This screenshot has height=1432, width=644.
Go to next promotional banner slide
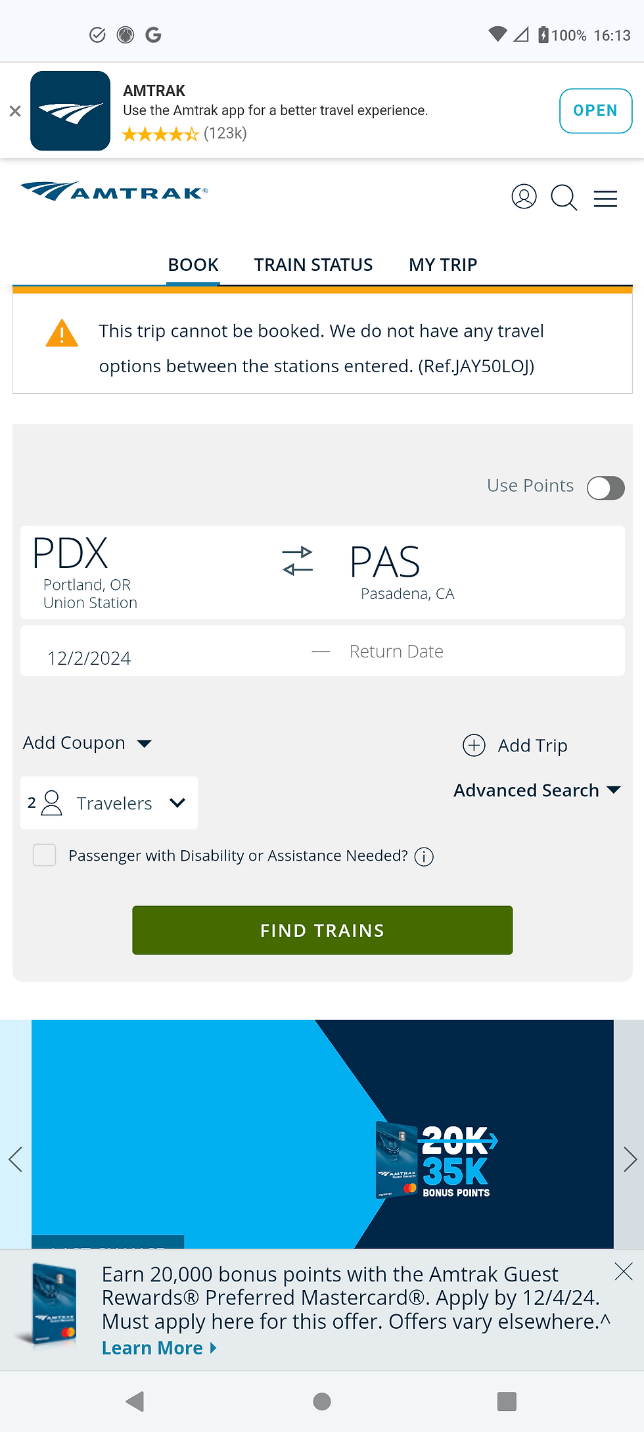click(x=630, y=1159)
